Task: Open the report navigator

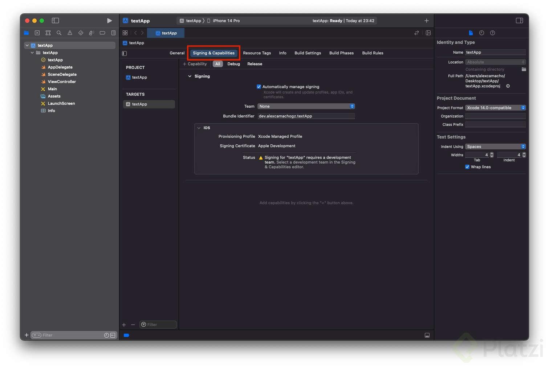Action: point(113,33)
